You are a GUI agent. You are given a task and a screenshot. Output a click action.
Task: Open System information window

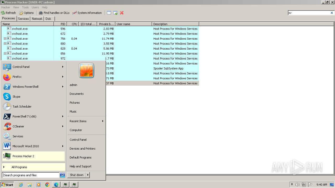(87, 13)
